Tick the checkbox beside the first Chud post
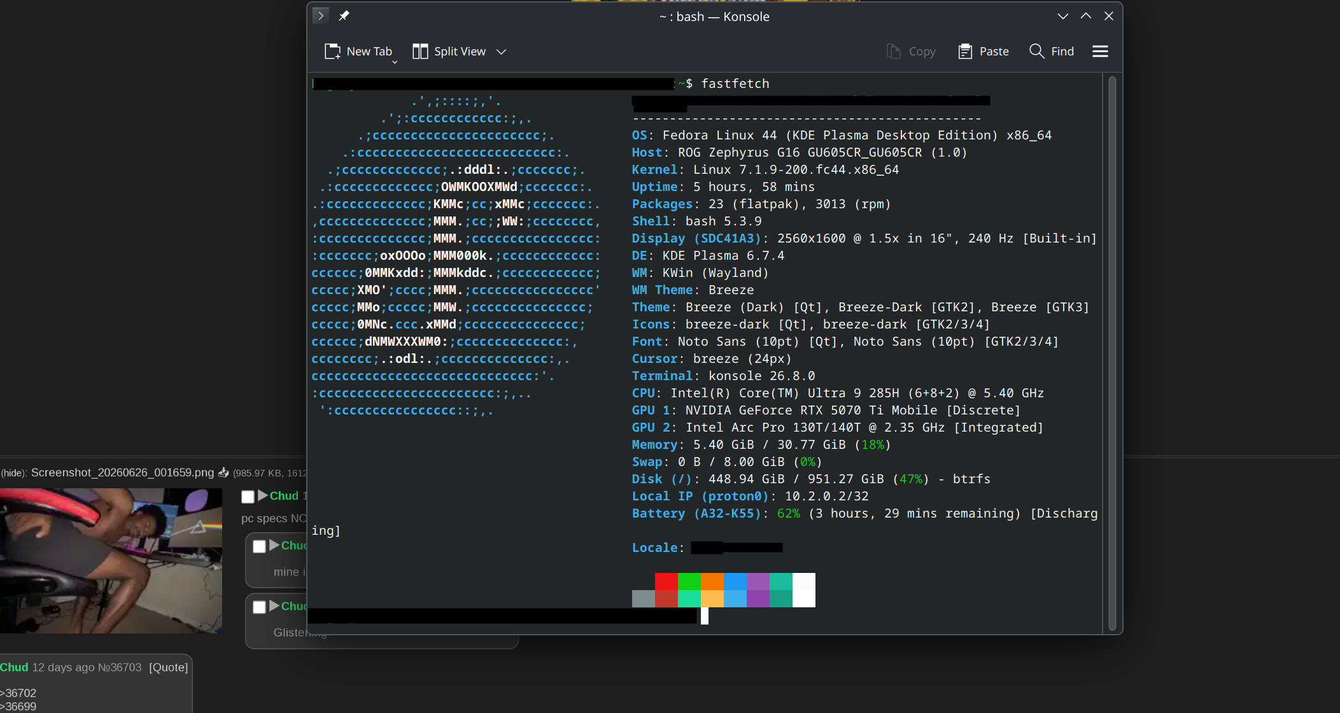Image resolution: width=1340 pixels, height=713 pixels. [248, 497]
